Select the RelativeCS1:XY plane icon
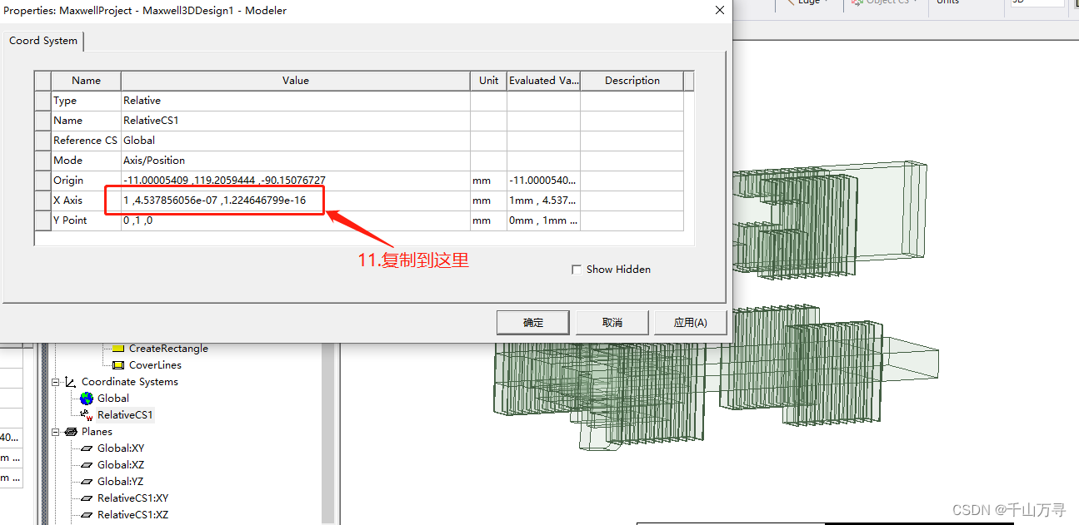The image size is (1079, 525). coord(87,498)
